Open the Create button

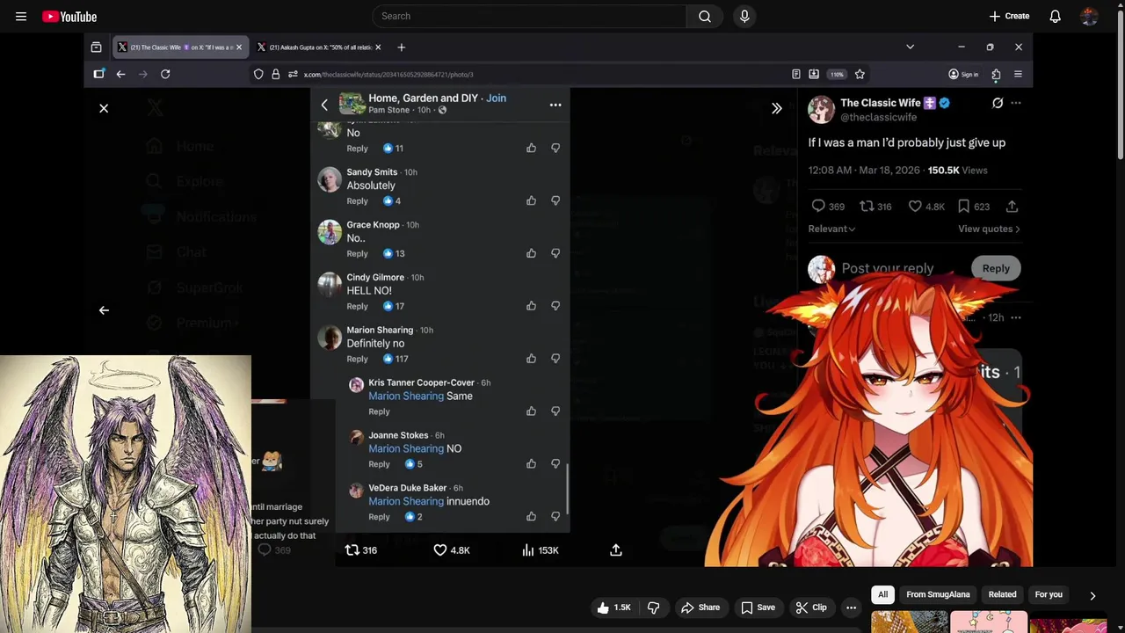pos(1009,16)
